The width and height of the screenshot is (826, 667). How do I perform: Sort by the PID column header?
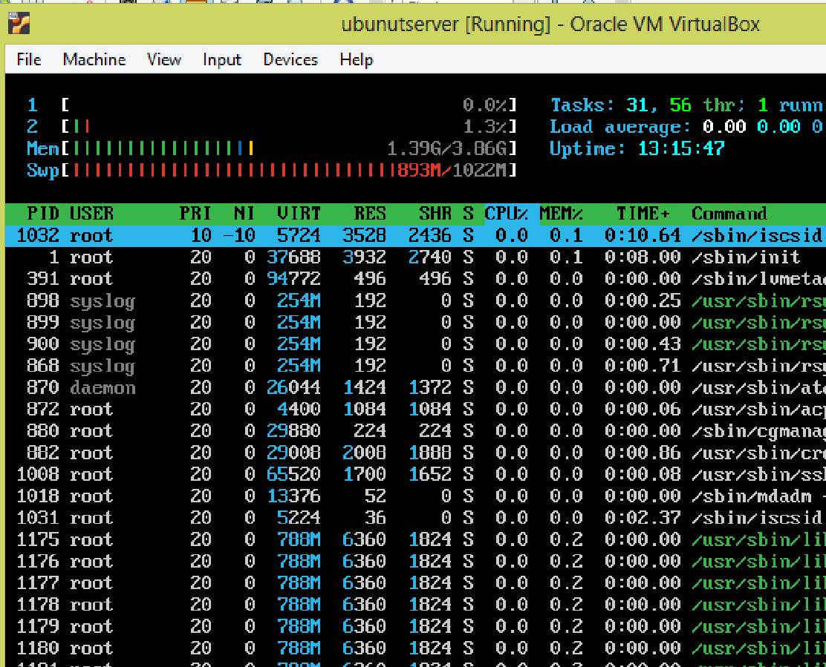coord(43,214)
